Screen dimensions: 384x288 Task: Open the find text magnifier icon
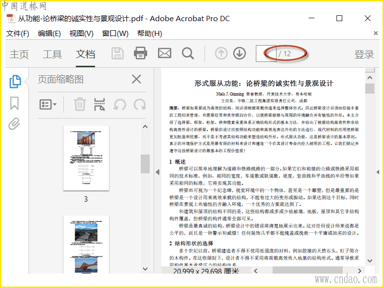point(188,53)
